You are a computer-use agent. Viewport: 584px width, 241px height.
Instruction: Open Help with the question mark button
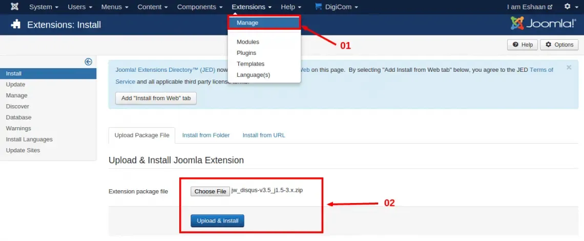click(x=522, y=45)
